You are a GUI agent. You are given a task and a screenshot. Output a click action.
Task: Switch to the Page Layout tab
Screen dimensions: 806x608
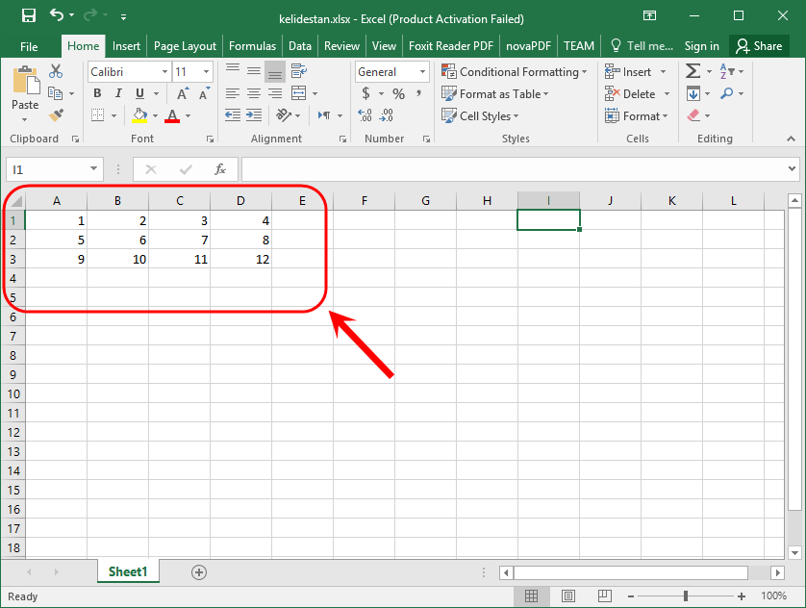(x=185, y=46)
